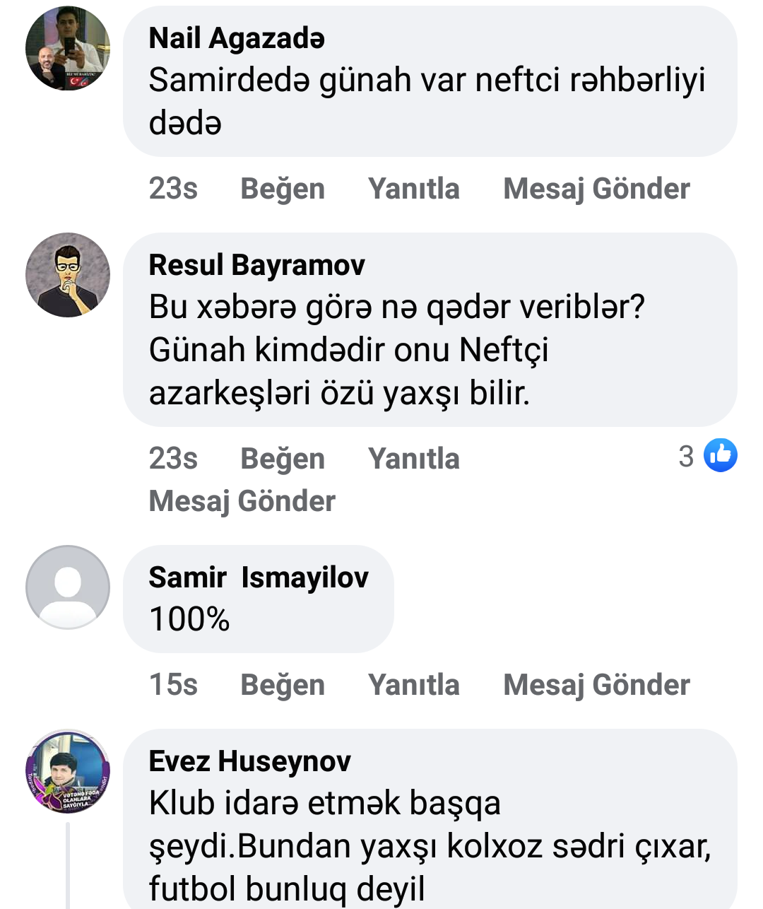Select Evez Huseynov's comment text bubble

click(430, 845)
